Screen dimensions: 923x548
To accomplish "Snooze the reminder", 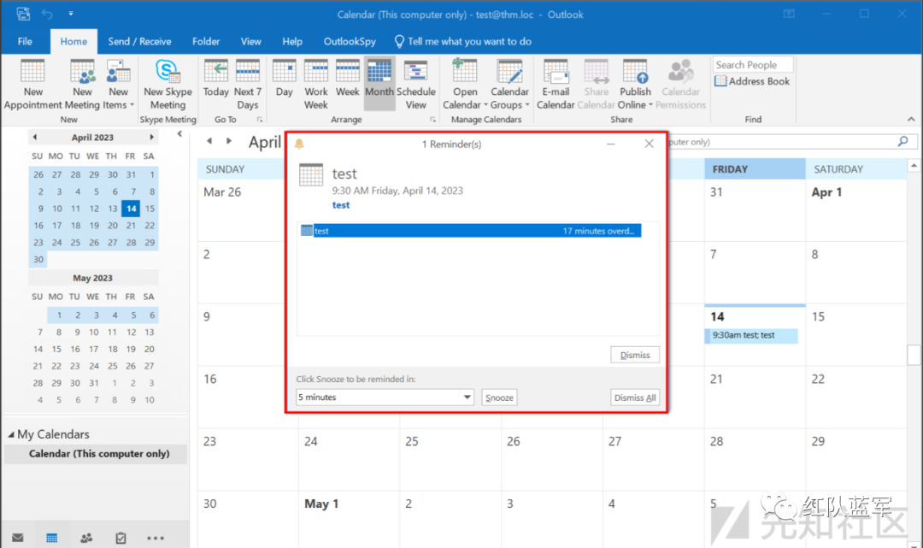I will 499,398.
